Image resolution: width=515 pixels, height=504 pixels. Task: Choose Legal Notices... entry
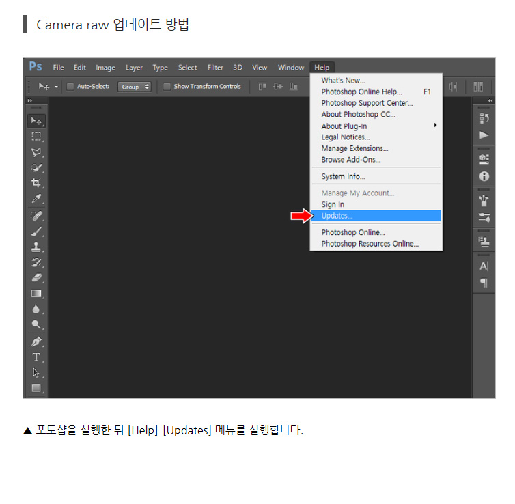[x=376, y=137]
